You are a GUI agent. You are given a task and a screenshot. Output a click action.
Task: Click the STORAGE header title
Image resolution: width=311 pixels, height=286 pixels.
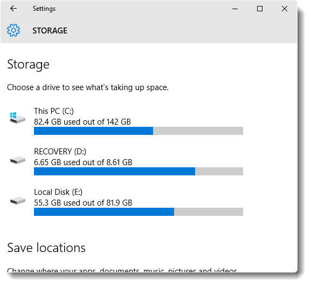click(50, 31)
